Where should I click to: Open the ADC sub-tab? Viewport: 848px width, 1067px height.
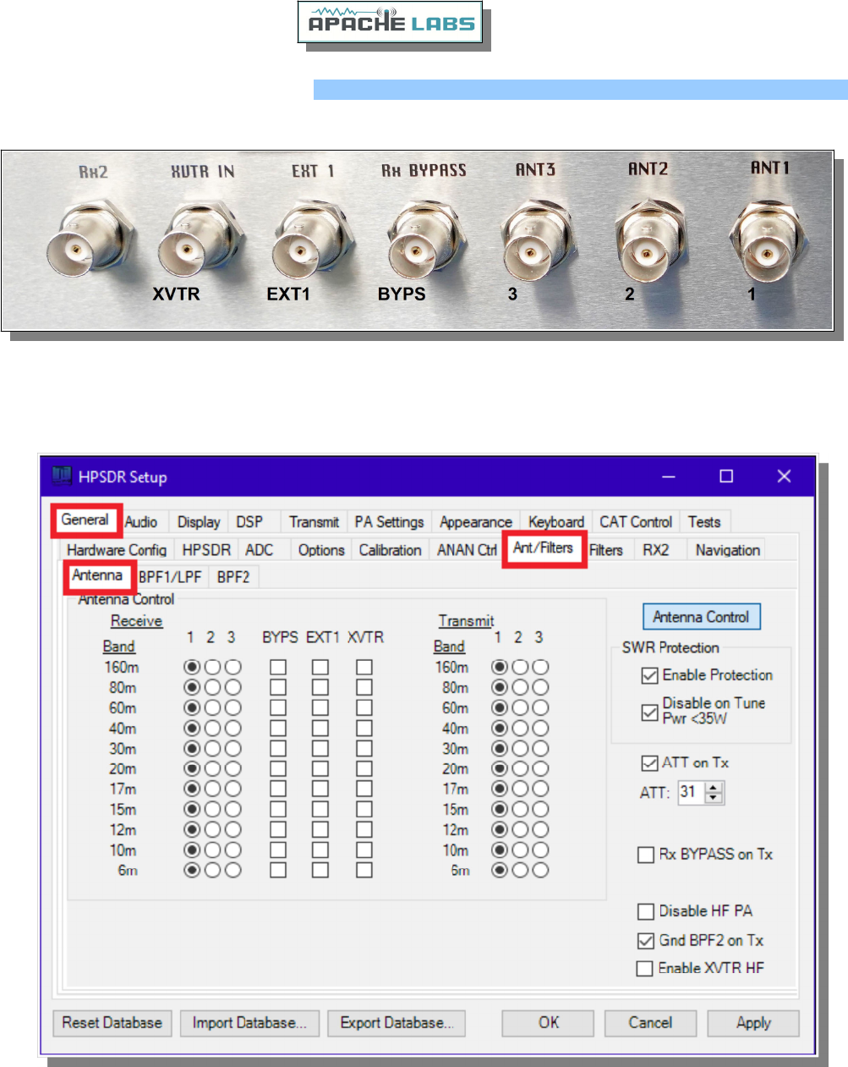pyautogui.click(x=259, y=550)
